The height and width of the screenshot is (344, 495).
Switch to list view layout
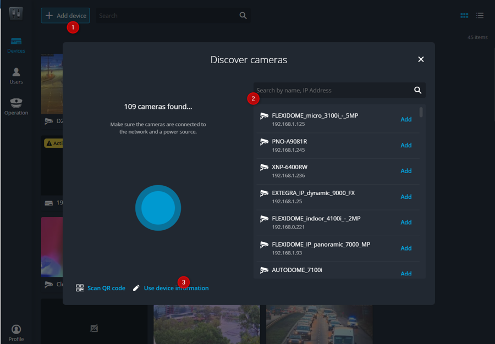(480, 15)
